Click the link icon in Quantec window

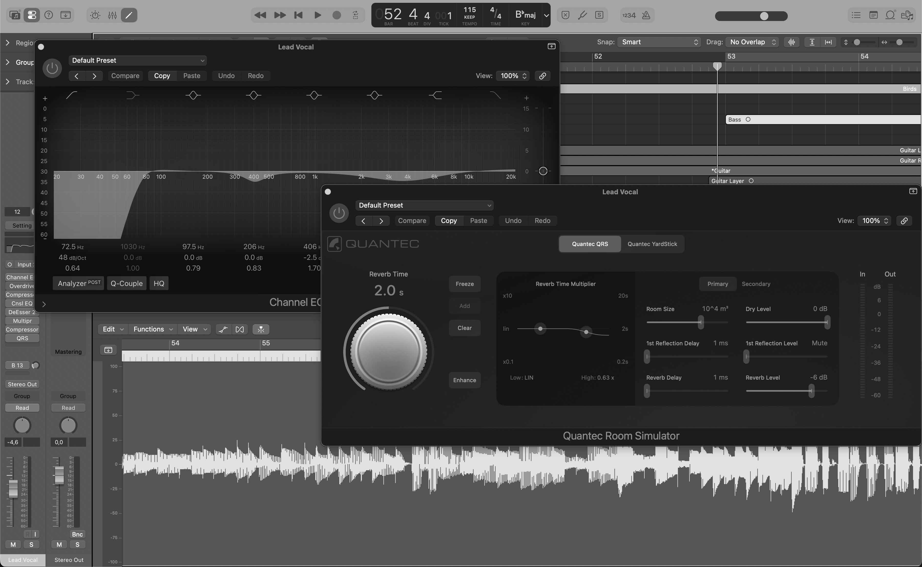click(904, 220)
